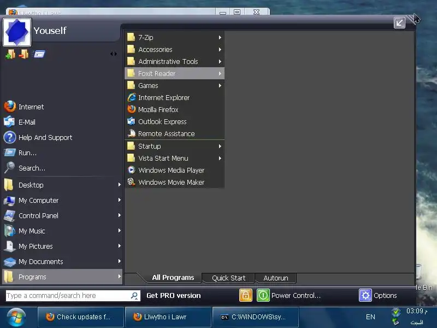Open the Run... command

pos(62,153)
